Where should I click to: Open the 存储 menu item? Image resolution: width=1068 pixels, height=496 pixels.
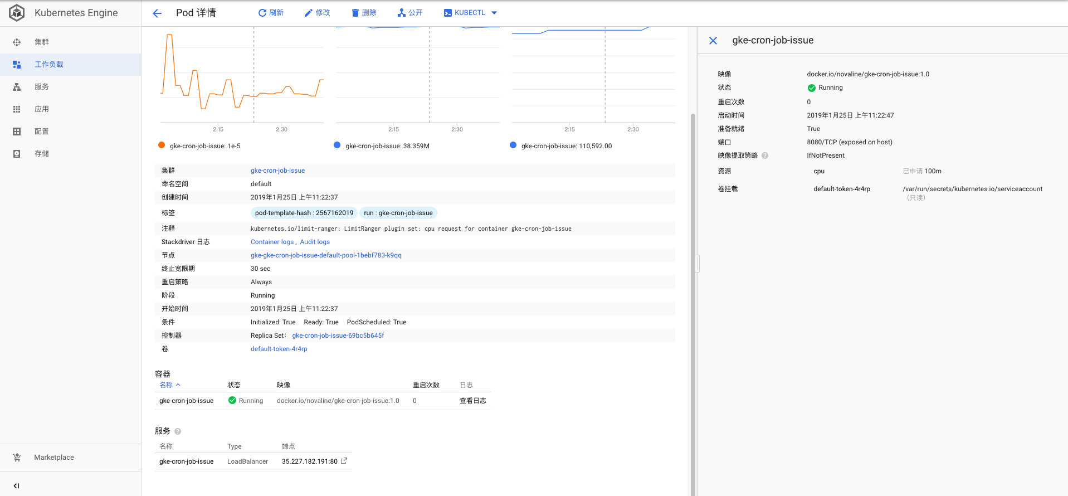pos(71,154)
